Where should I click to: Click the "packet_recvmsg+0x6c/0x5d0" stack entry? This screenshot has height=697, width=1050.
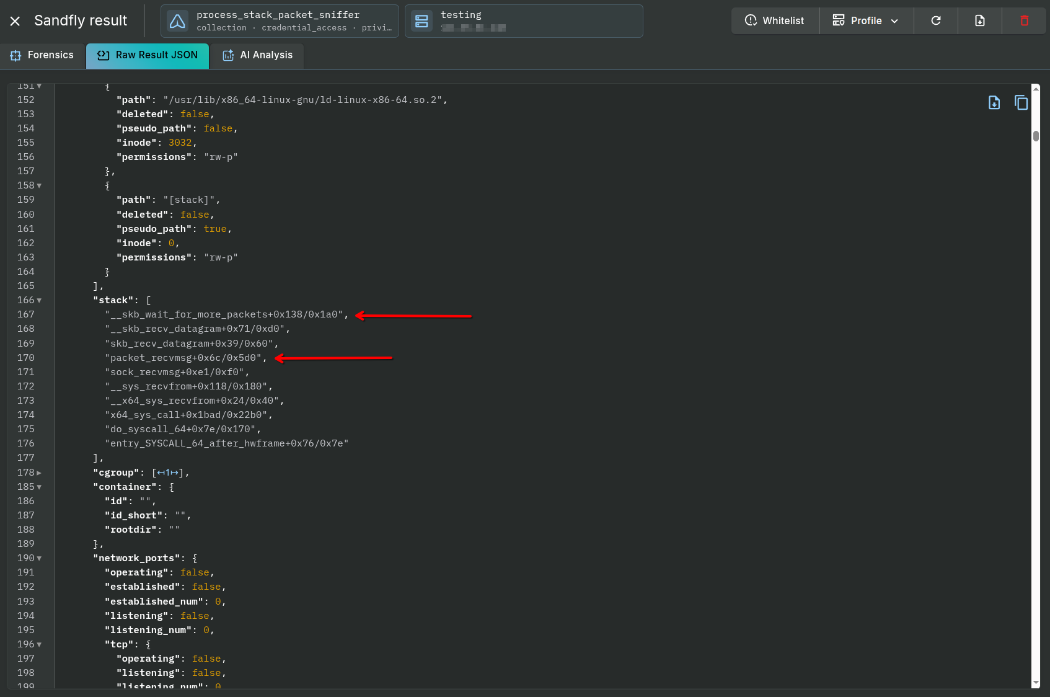[x=183, y=358]
